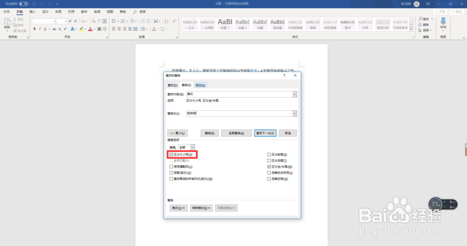467x246 pixels.
Task: Click the align right icon
Action: point(125,29)
